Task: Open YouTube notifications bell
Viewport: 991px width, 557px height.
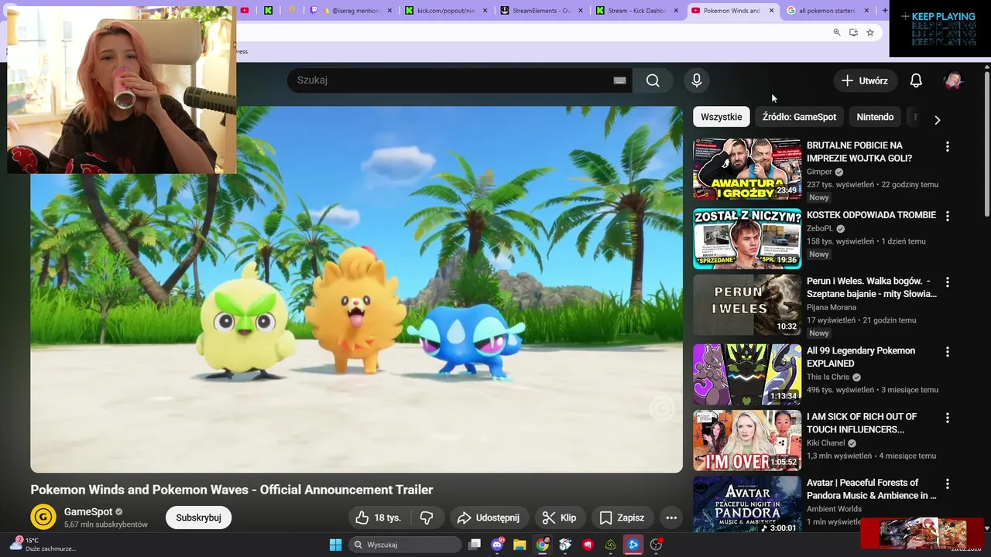Action: click(x=916, y=80)
